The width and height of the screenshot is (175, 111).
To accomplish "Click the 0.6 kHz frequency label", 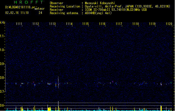I will pyautogui.click(x=2, y=105).
